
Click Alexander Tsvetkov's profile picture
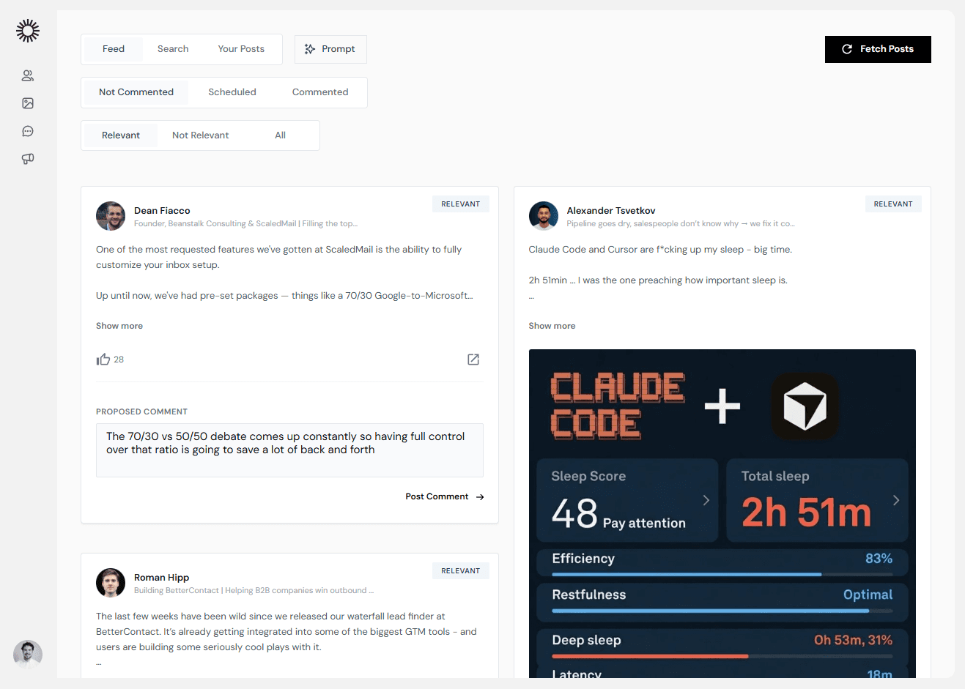[544, 216]
